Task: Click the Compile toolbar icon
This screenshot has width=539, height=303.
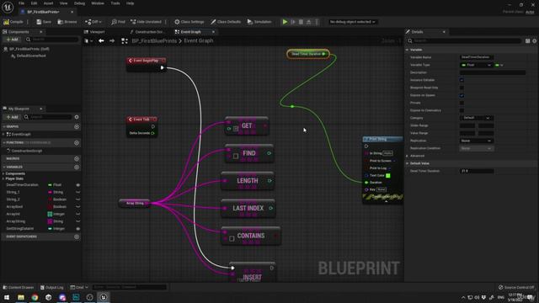Action: 13,22
